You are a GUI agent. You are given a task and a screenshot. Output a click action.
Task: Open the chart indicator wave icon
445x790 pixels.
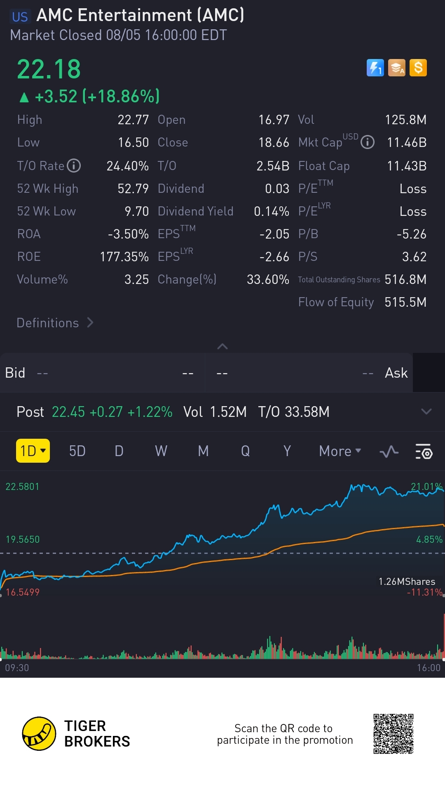pos(389,452)
